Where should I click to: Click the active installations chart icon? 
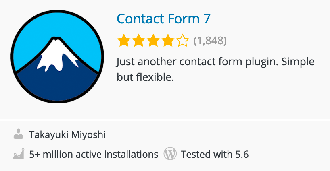pyautogui.click(x=18, y=154)
